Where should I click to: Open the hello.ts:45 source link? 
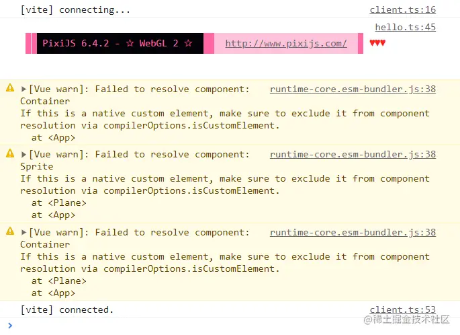point(406,28)
